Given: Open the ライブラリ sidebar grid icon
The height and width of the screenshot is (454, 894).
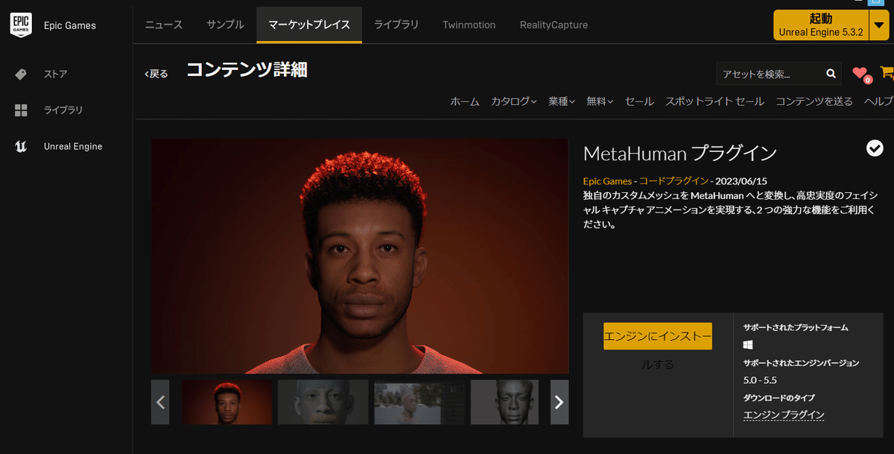Looking at the screenshot, I should pyautogui.click(x=21, y=110).
